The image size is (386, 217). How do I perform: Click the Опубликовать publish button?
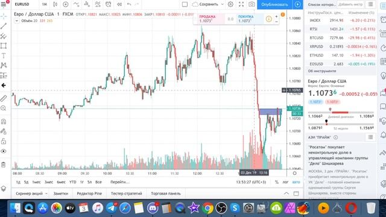point(275,4)
